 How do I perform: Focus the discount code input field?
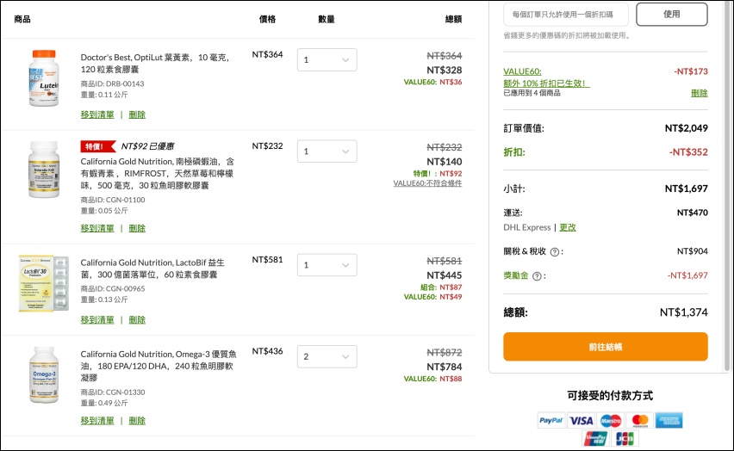[565, 14]
